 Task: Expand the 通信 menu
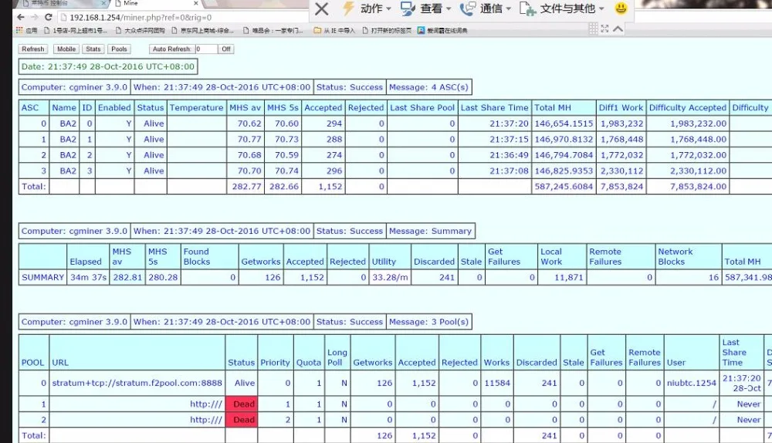485,8
